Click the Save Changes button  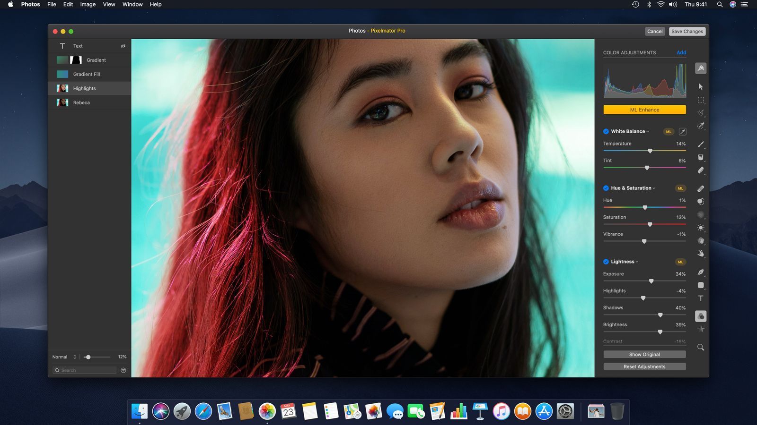coord(687,32)
